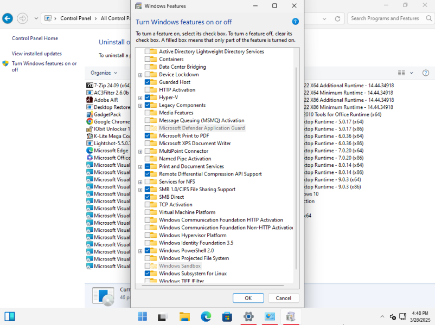Uncheck Microsoft Print to PDF
The image size is (435, 325).
(x=148, y=135)
